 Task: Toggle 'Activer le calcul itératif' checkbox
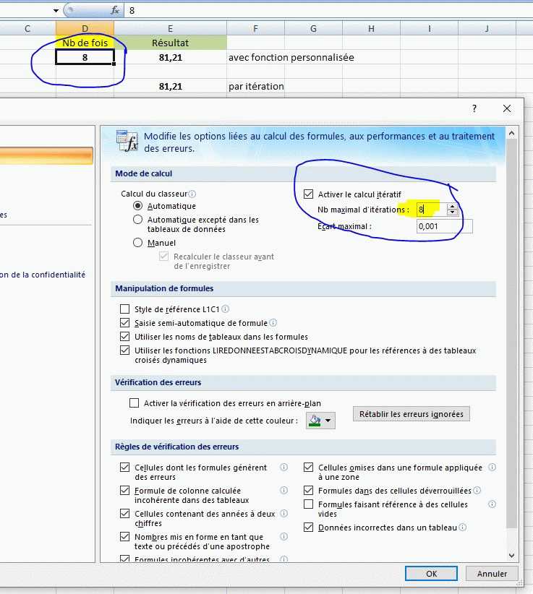click(308, 194)
